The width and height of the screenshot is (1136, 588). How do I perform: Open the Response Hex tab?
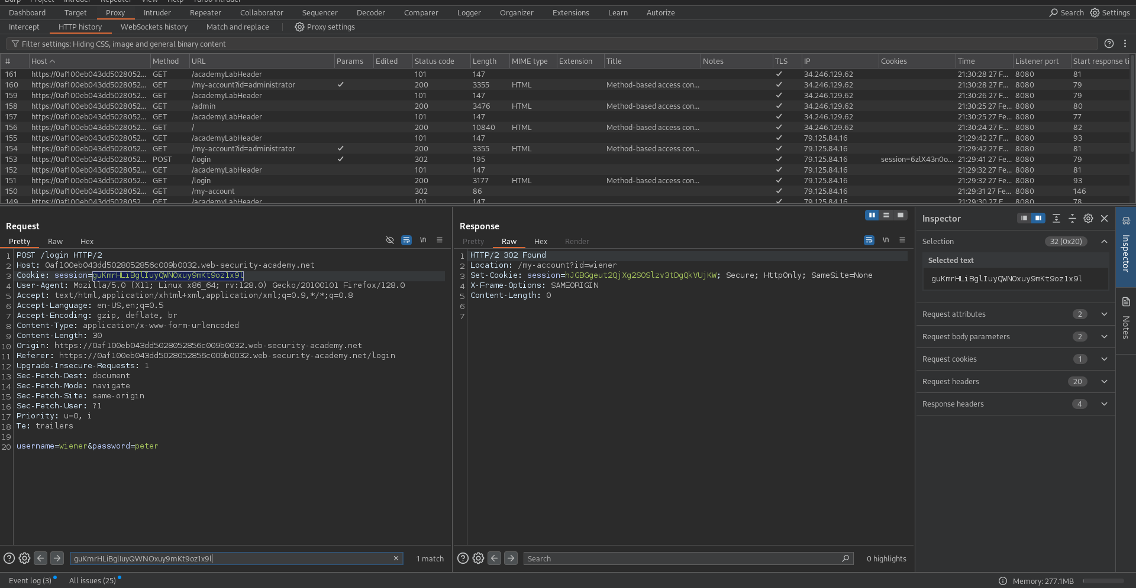pyautogui.click(x=540, y=241)
